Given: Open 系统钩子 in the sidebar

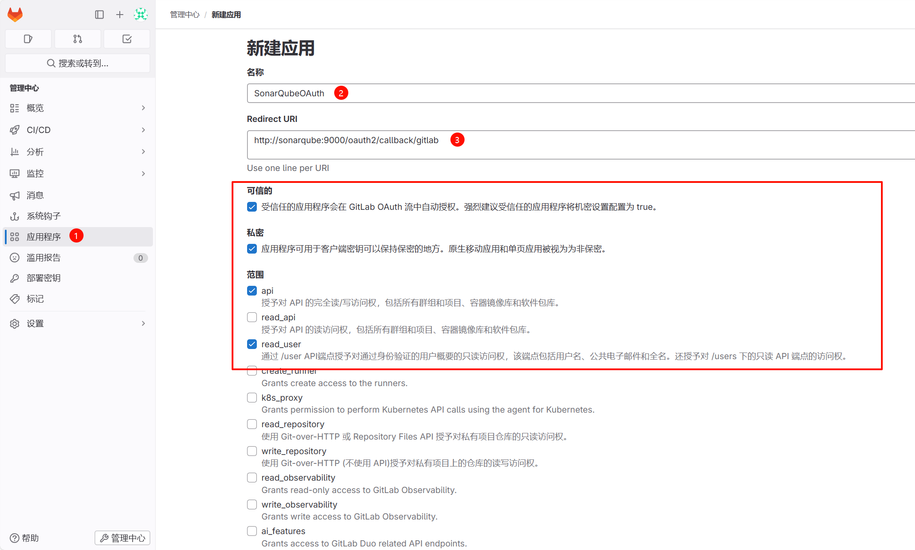Looking at the screenshot, I should coord(43,216).
